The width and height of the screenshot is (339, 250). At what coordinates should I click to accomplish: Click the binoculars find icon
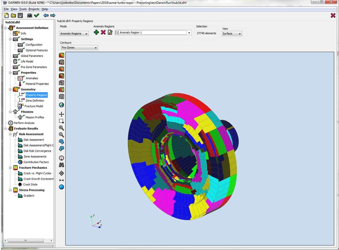coord(61,165)
